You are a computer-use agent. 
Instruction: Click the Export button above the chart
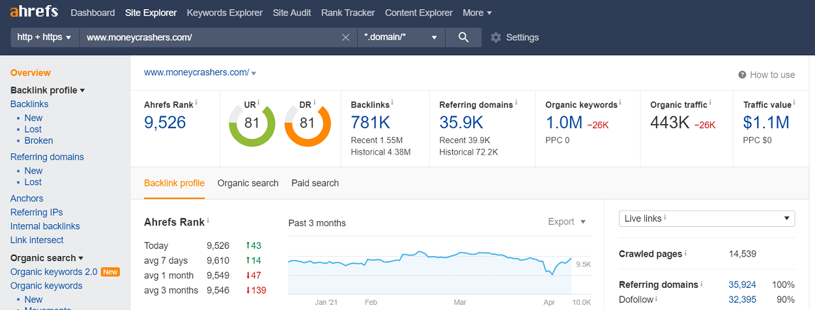pos(567,222)
